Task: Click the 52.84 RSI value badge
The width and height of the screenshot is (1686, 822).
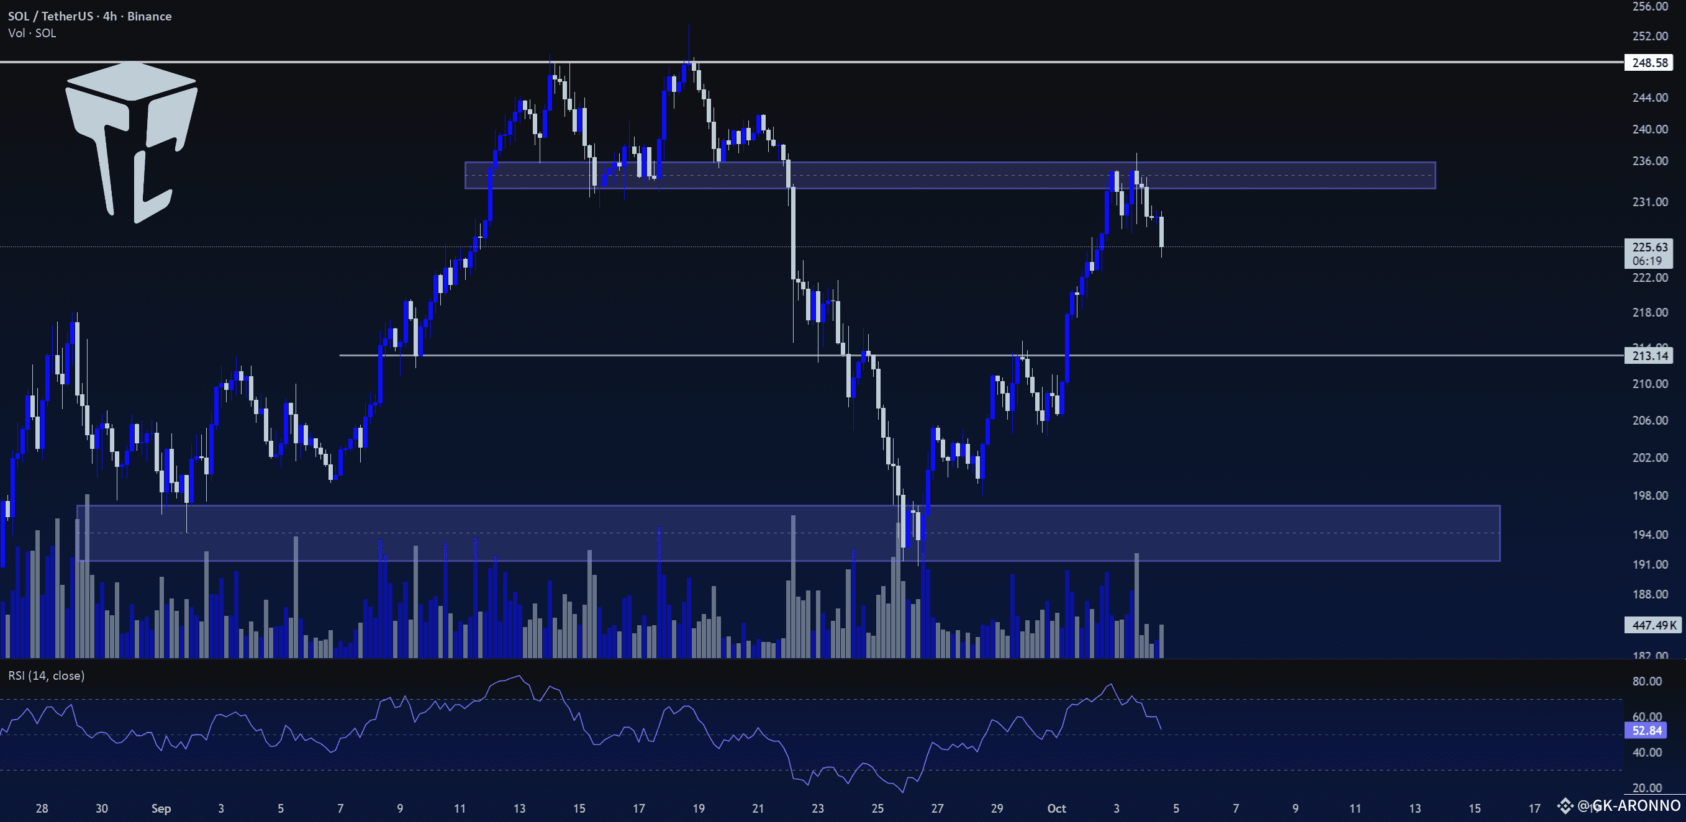Action: (1646, 730)
